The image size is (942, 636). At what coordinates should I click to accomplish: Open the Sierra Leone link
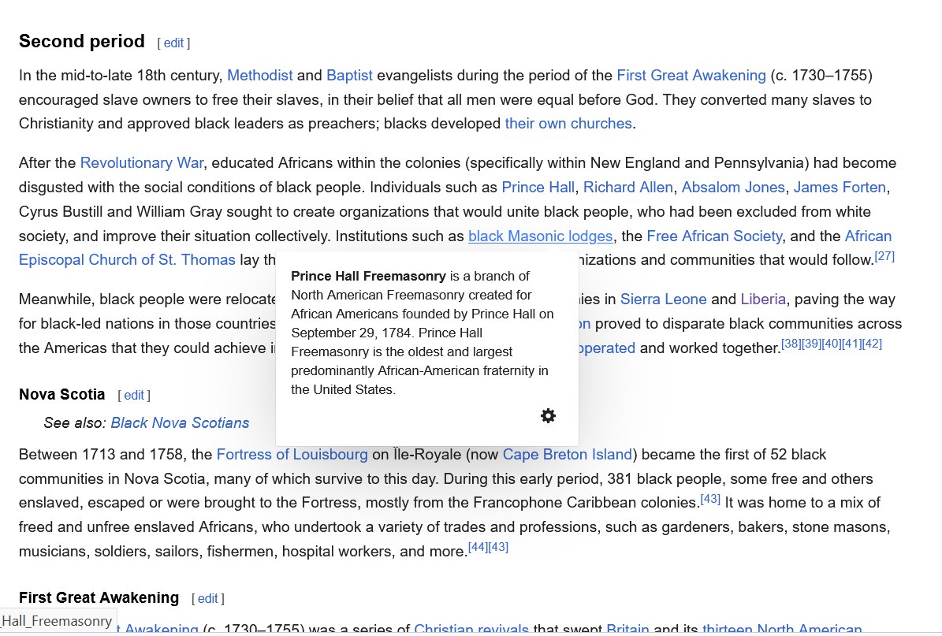coord(663,299)
